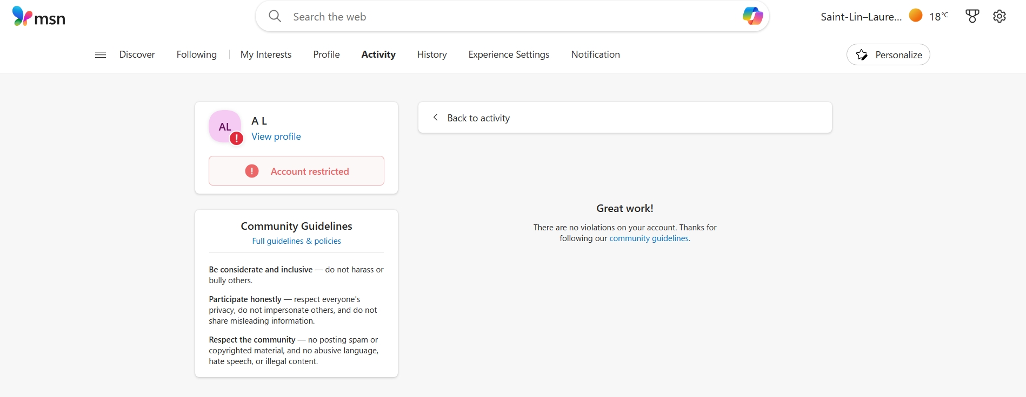1026x397 pixels.
Task: Click the 'Be considerate and inclusive' guideline
Action: point(296,275)
